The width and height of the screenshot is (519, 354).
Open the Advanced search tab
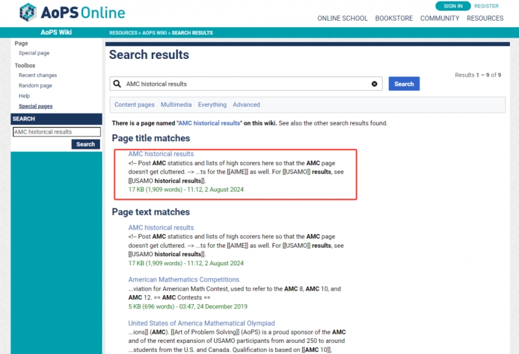(247, 105)
